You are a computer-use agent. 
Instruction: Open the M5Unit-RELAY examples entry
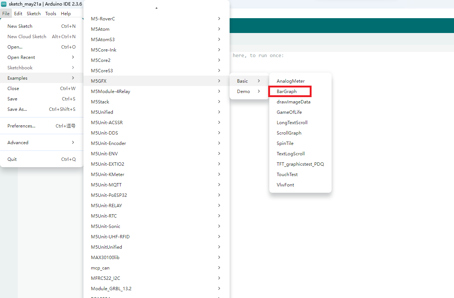[x=157, y=206]
